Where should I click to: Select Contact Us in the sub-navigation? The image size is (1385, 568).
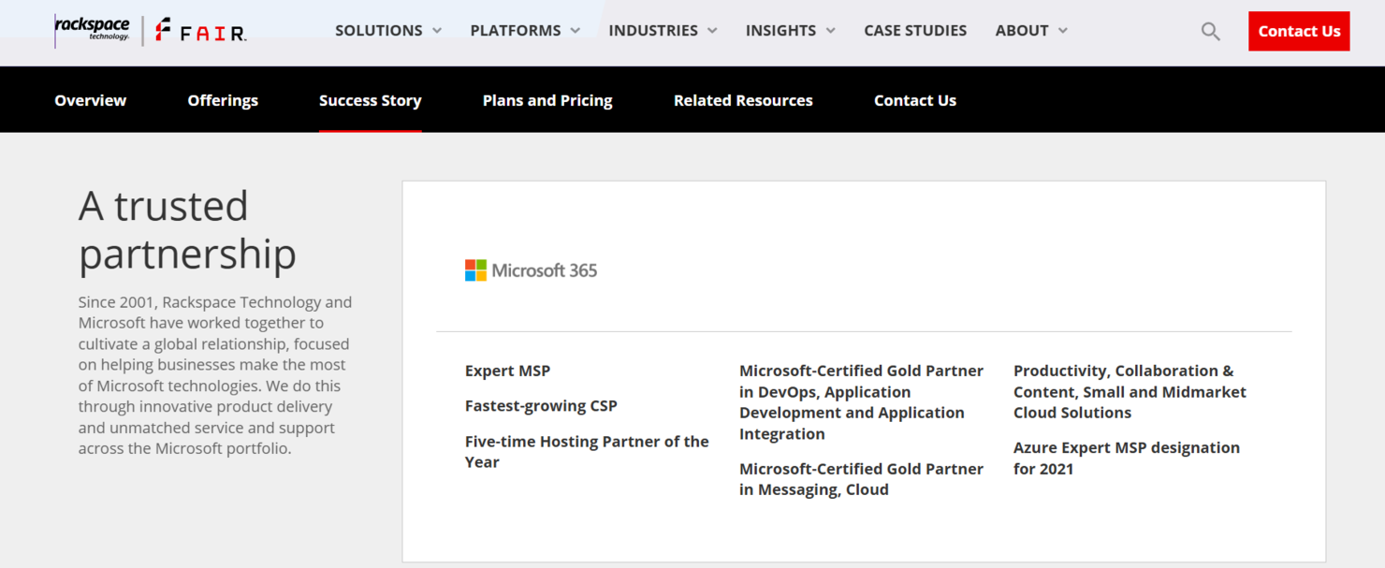click(914, 99)
